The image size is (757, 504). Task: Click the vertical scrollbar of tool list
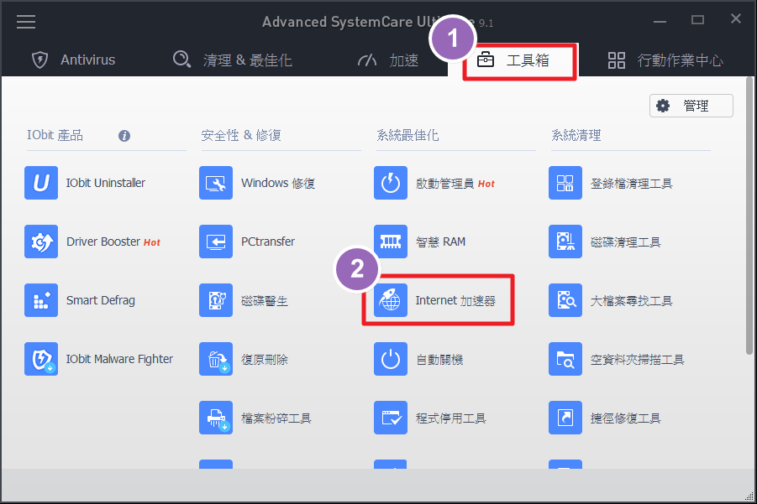point(749,218)
